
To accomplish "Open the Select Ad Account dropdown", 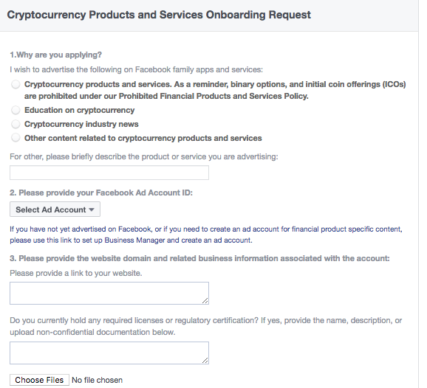I will (55, 209).
